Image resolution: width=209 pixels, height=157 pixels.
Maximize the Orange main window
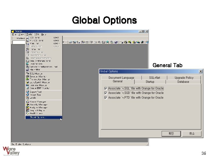point(143,31)
